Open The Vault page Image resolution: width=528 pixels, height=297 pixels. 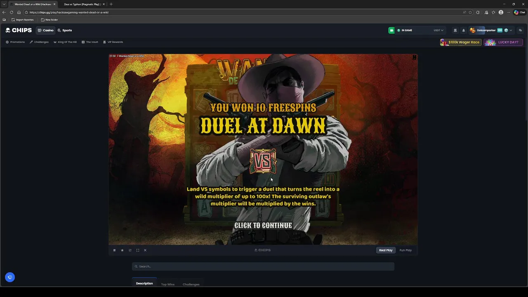90,42
